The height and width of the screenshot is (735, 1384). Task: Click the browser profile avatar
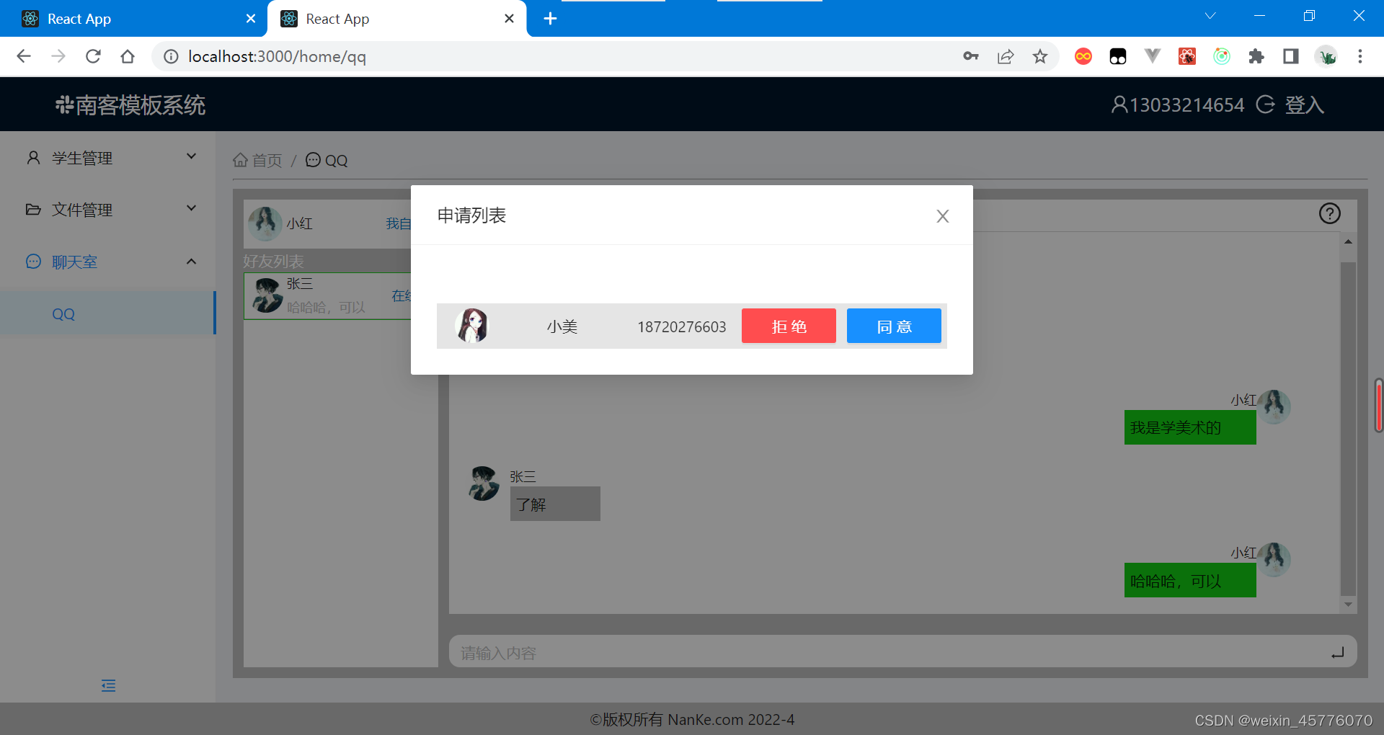1326,56
